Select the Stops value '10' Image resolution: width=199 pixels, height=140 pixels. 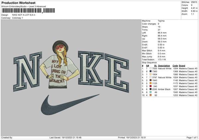pos(159,27)
